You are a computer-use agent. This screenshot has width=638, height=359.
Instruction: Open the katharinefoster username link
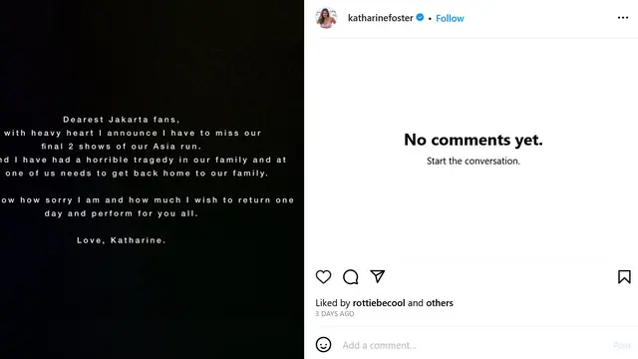(x=381, y=18)
